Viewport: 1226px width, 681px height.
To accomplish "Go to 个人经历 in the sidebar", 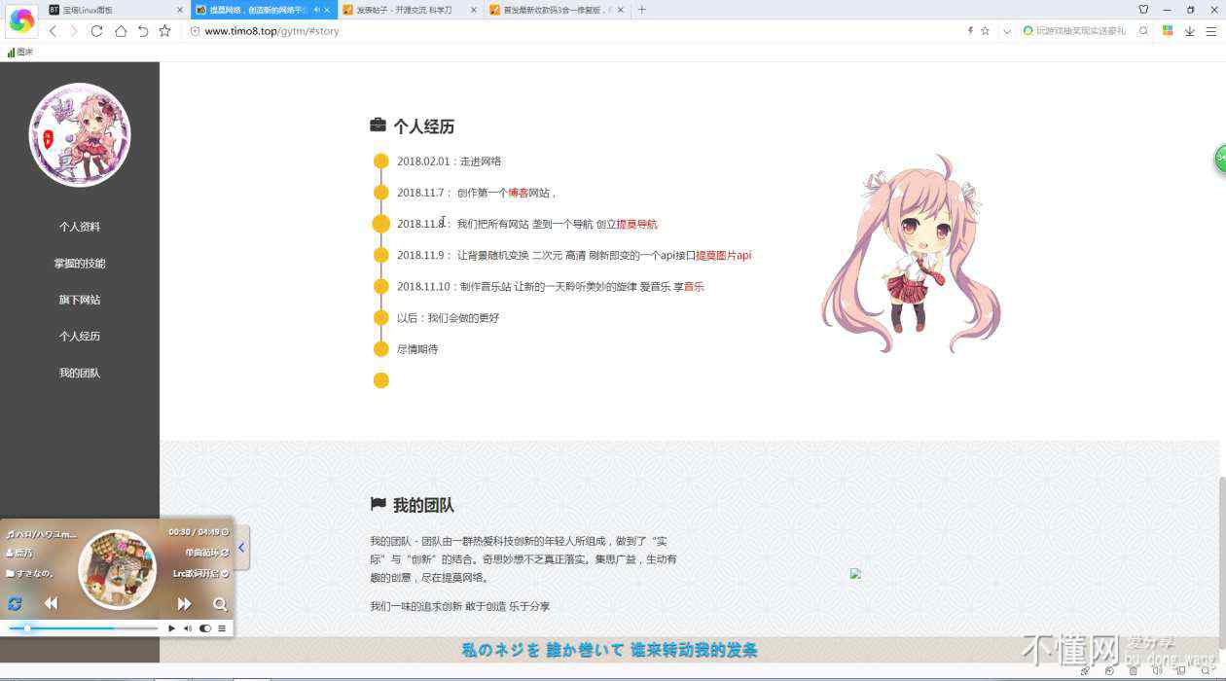I will coord(80,337).
